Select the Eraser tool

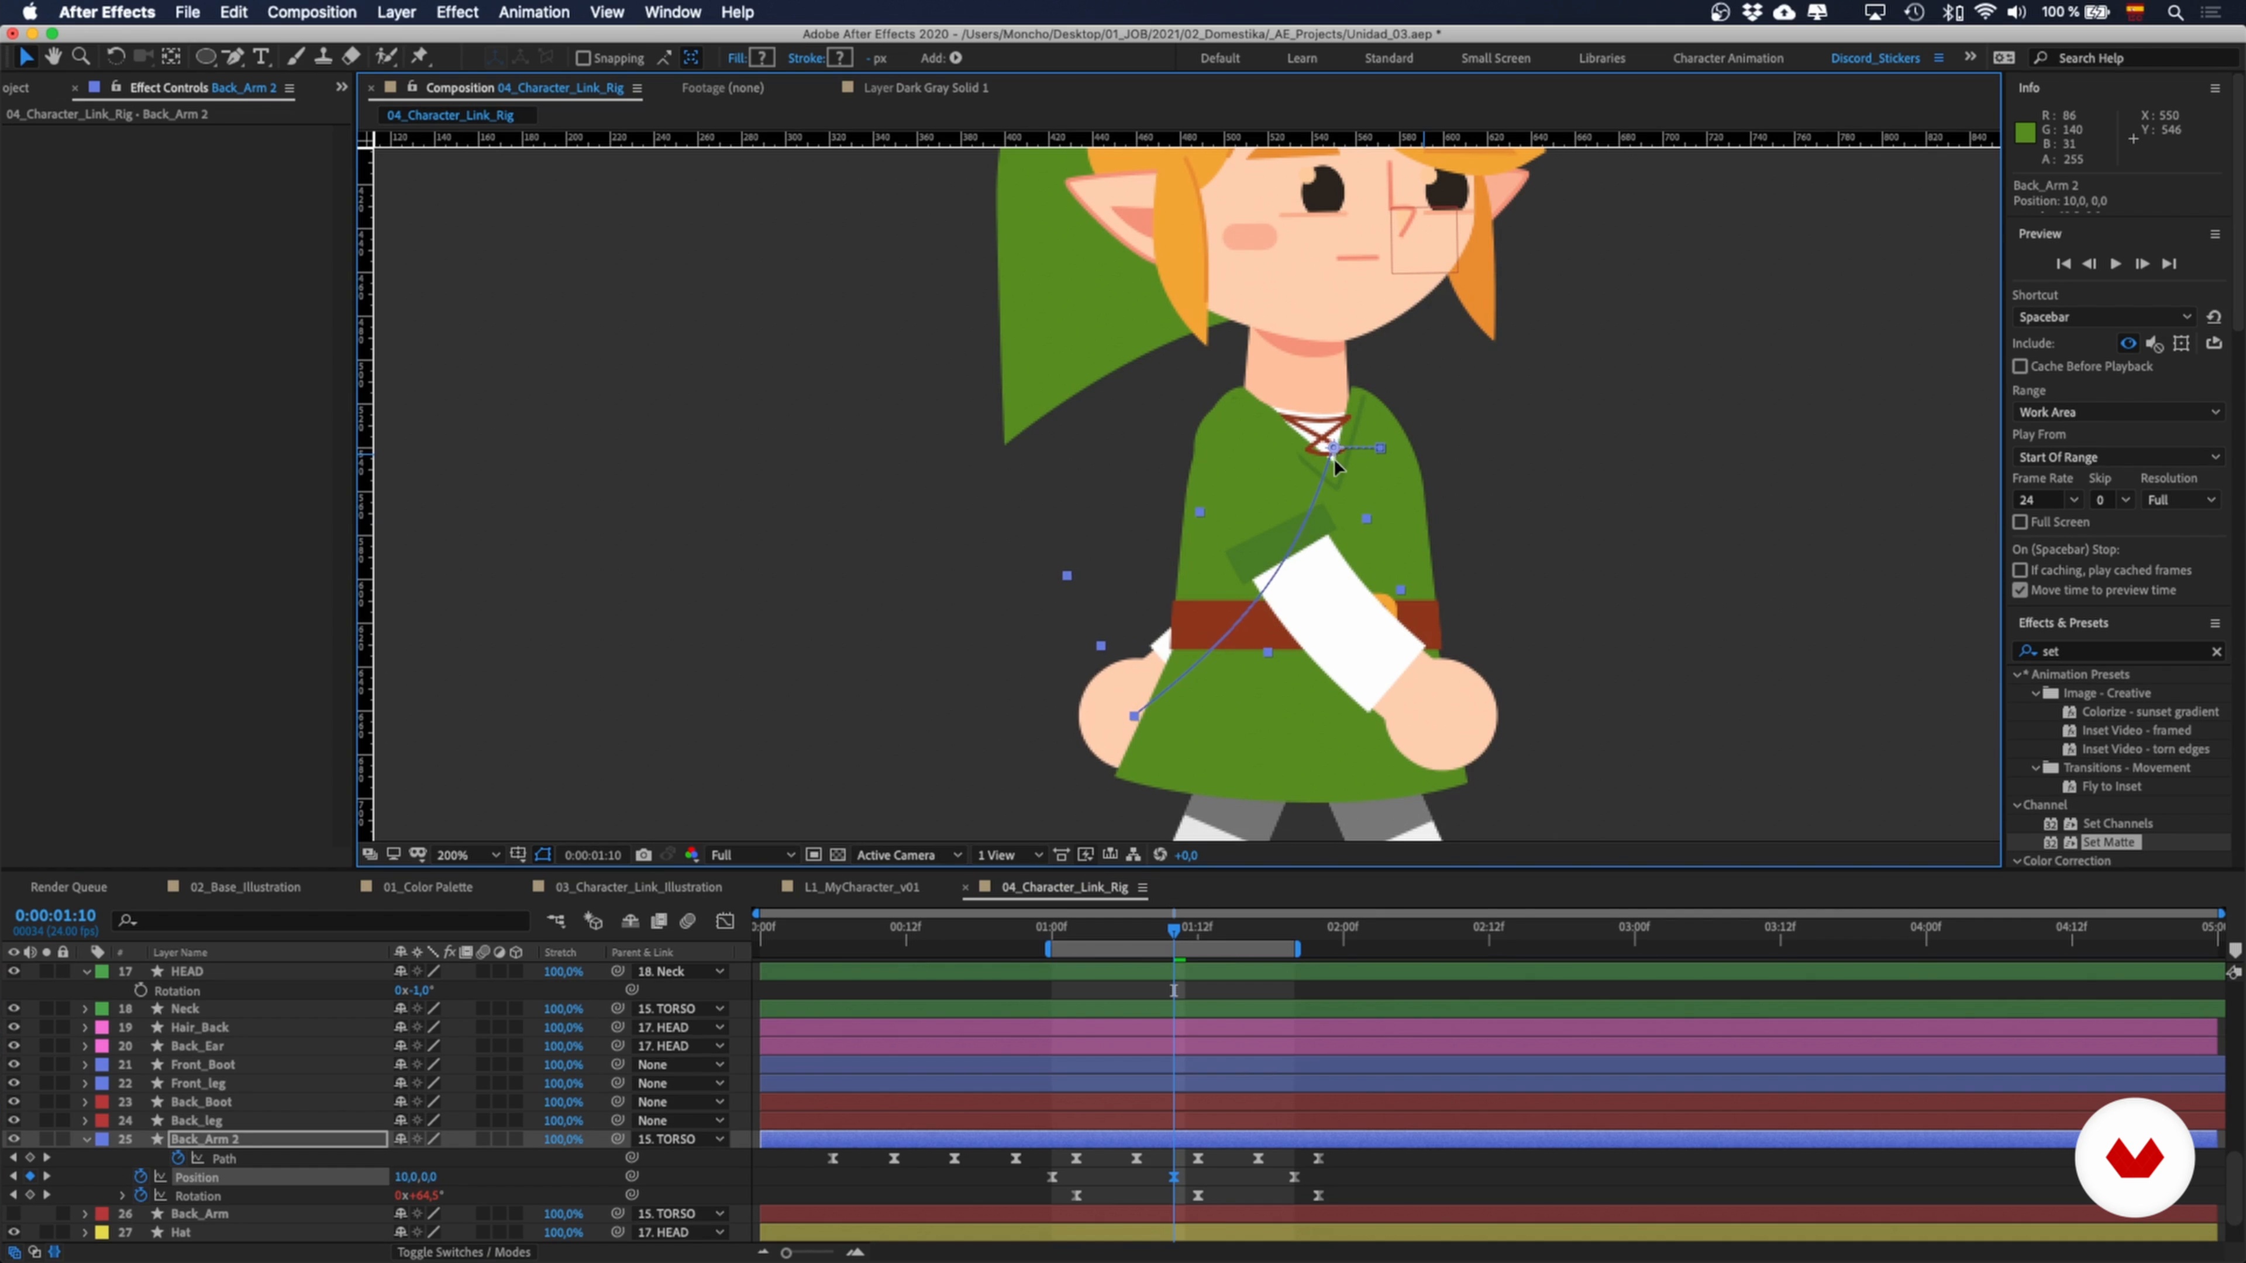(x=350, y=57)
